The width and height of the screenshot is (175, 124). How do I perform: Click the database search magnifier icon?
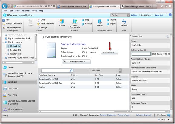coord(71,71)
